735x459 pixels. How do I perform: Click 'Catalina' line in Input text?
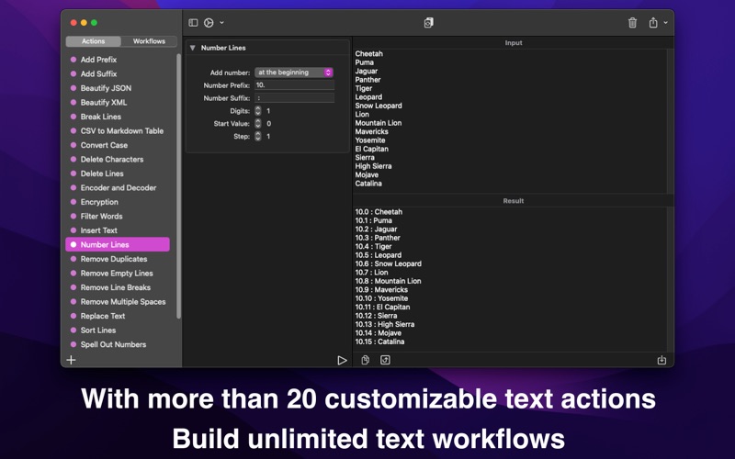(368, 184)
